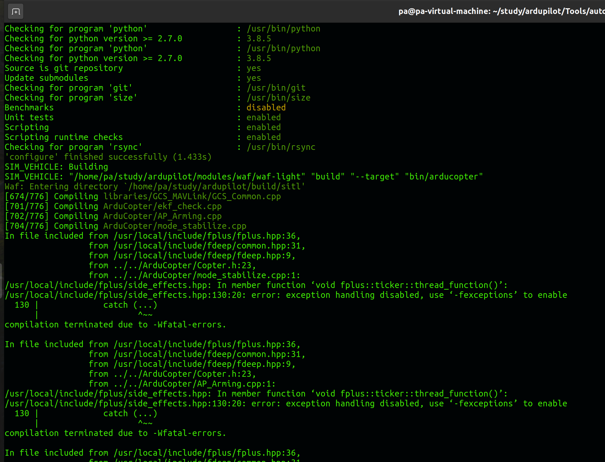Click the catch (...) code excerpt
The width and height of the screenshot is (605, 462).
(x=131, y=305)
